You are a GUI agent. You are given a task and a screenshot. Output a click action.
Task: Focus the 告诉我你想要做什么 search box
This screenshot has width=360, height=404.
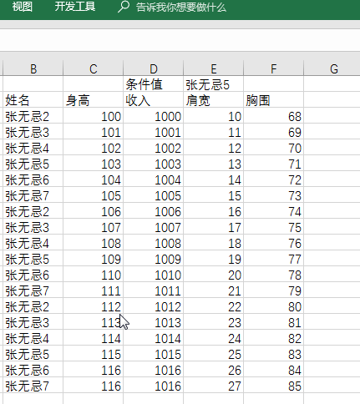click(181, 8)
